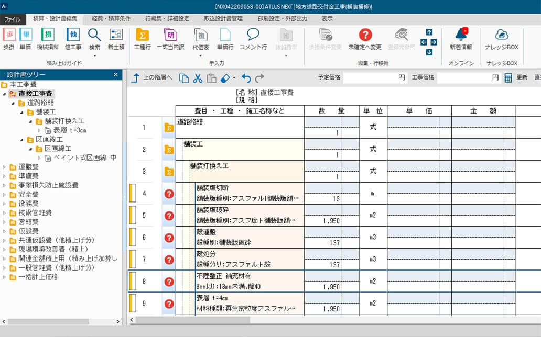Switch to 経費・積算条件 tab
Viewport: 541px width, 337px height.
pos(111,19)
